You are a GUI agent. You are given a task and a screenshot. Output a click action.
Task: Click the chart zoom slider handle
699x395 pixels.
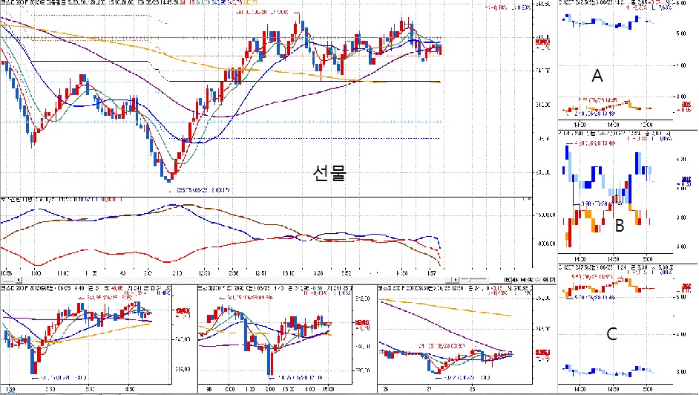click(470, 280)
